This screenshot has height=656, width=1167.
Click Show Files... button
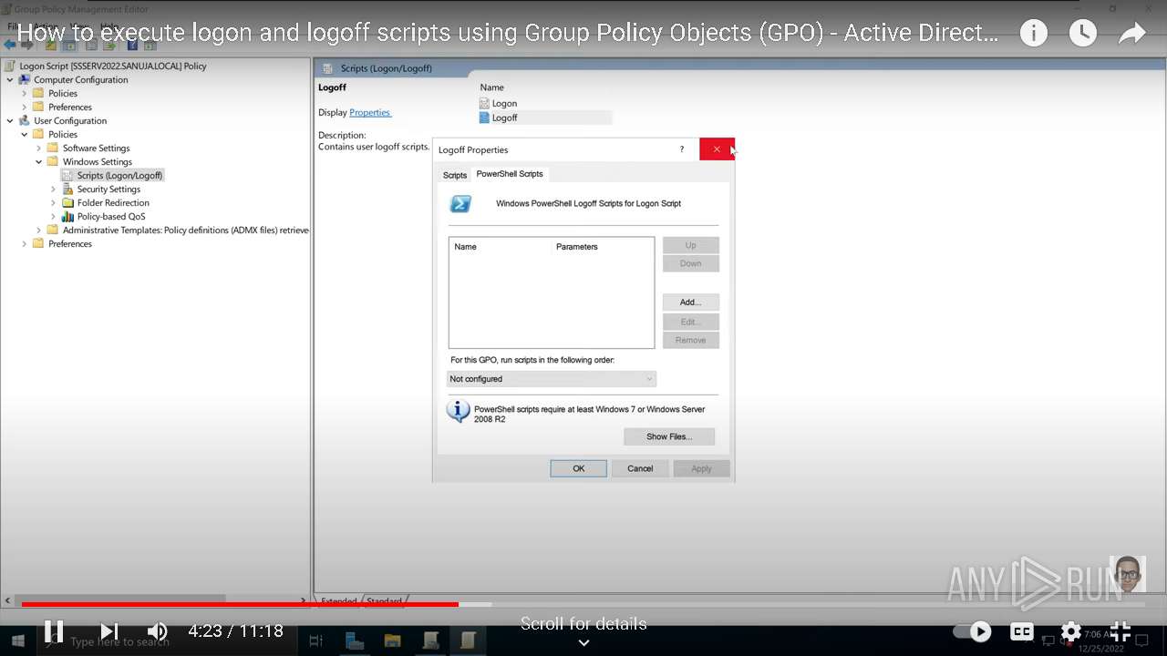pyautogui.click(x=669, y=436)
